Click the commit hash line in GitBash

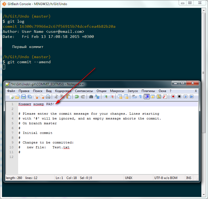tap(59, 26)
